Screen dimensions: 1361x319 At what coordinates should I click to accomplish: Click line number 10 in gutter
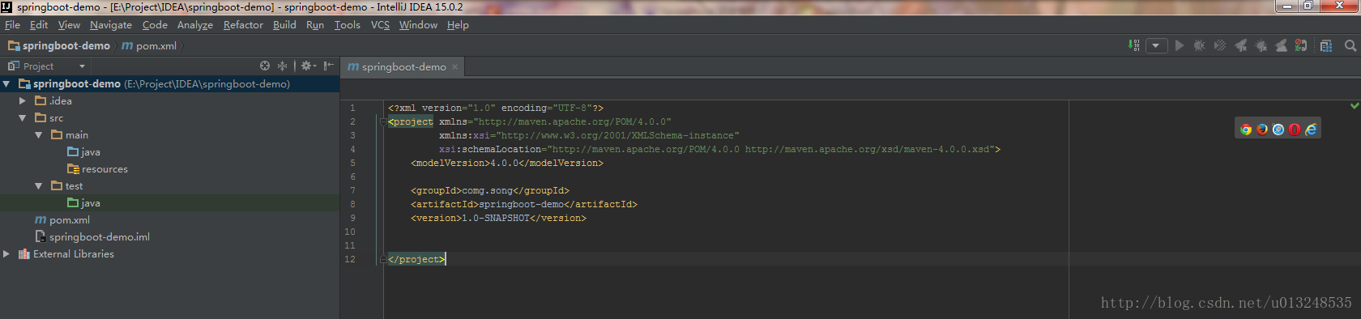tap(350, 232)
